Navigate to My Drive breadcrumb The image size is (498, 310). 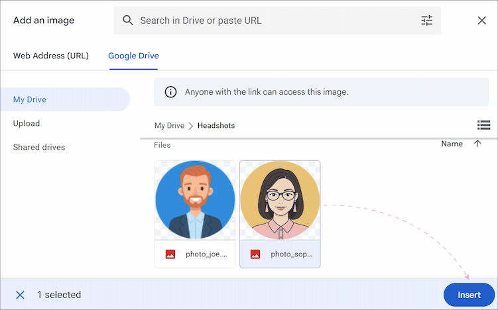(169, 125)
